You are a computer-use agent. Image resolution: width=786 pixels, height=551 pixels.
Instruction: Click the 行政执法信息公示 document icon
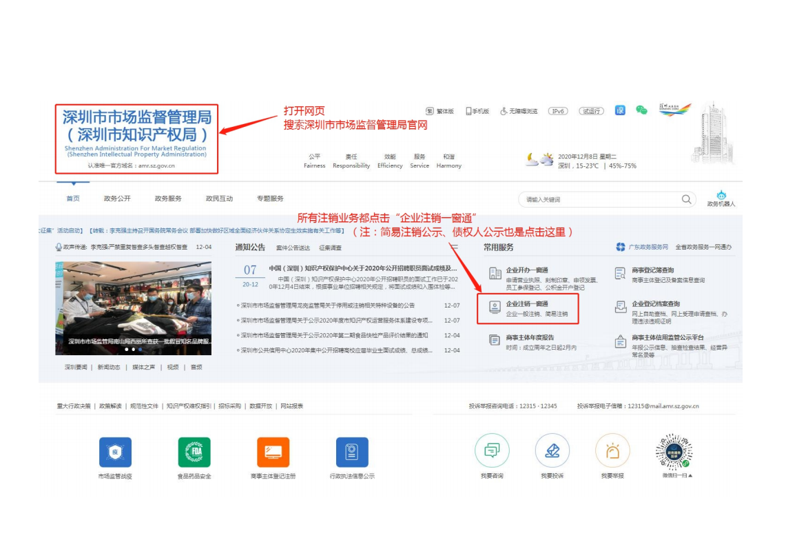coord(351,452)
